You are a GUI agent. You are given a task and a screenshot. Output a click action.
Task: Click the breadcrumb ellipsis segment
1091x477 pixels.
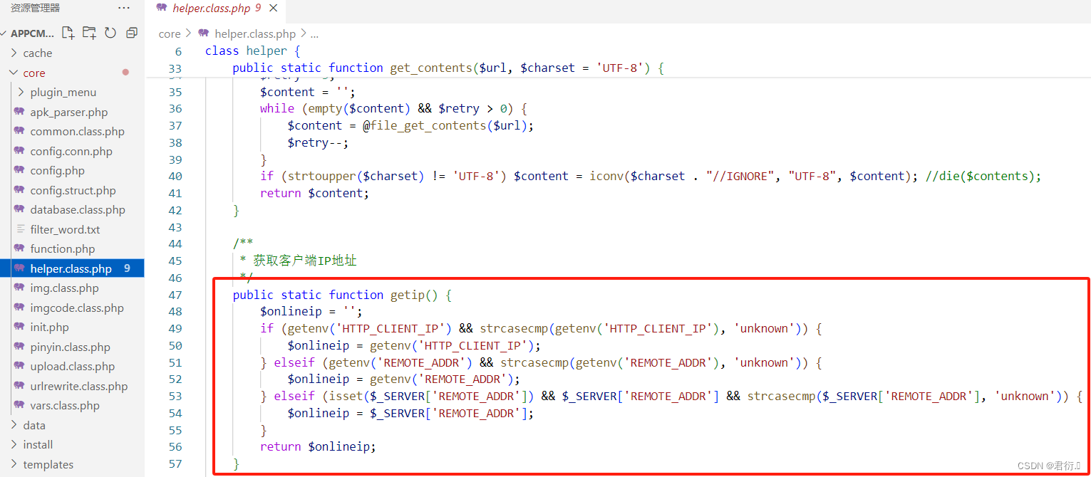coord(314,33)
